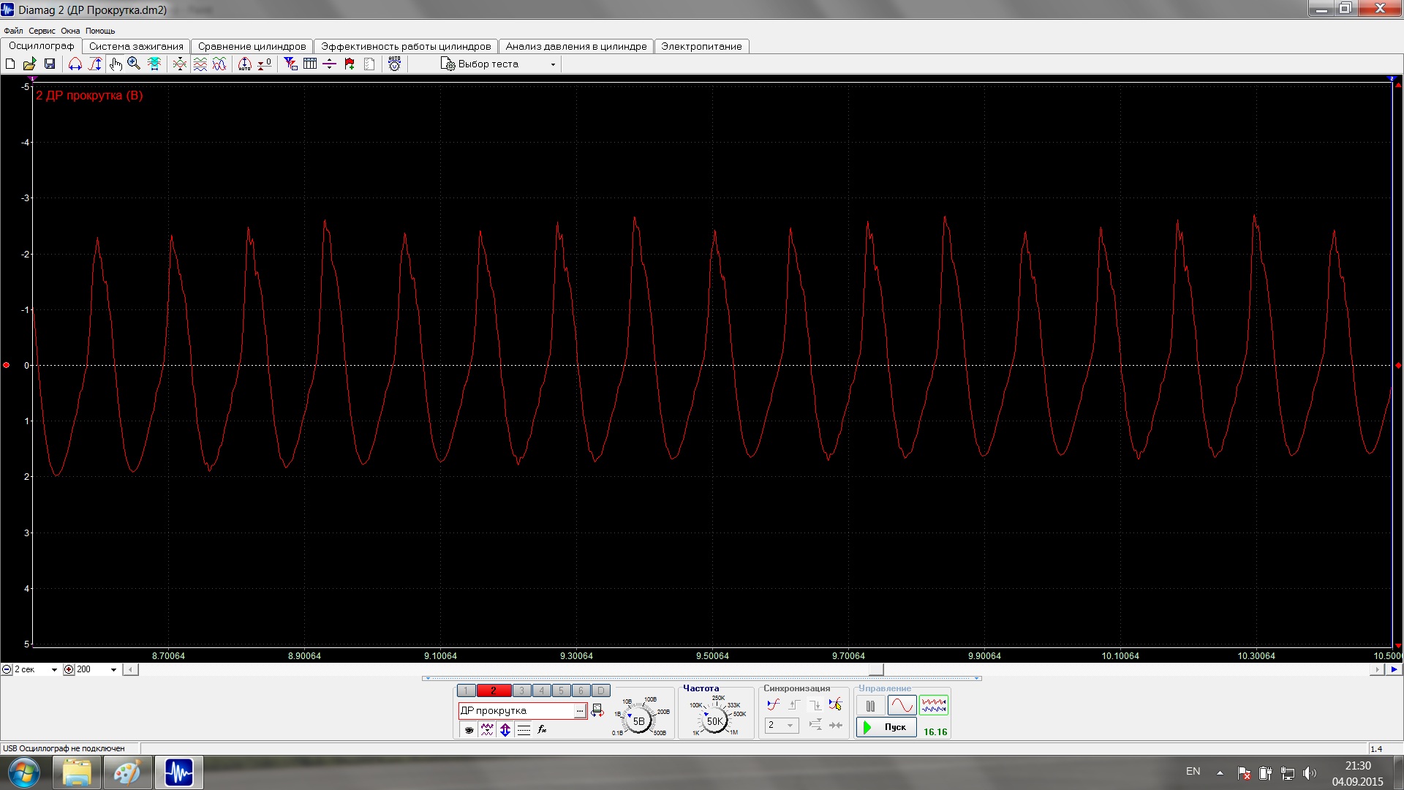Screen dimensions: 1404x790
Task: Click the minus zoom-out time button
Action: click(7, 669)
